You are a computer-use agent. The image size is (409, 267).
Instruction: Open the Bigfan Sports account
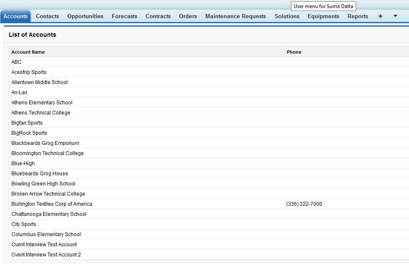pyautogui.click(x=27, y=123)
